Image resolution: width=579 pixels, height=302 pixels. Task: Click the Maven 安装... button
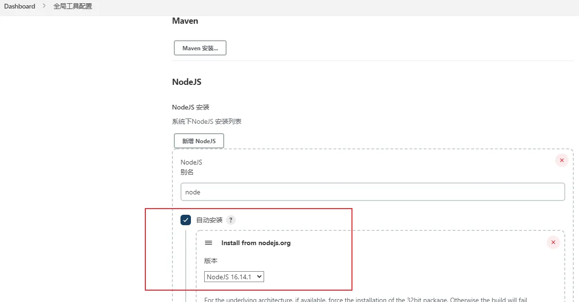200,48
